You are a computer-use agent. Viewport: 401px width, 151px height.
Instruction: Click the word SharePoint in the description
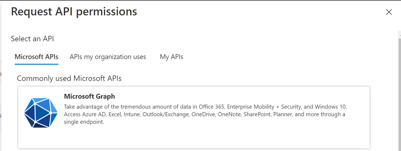257,114
